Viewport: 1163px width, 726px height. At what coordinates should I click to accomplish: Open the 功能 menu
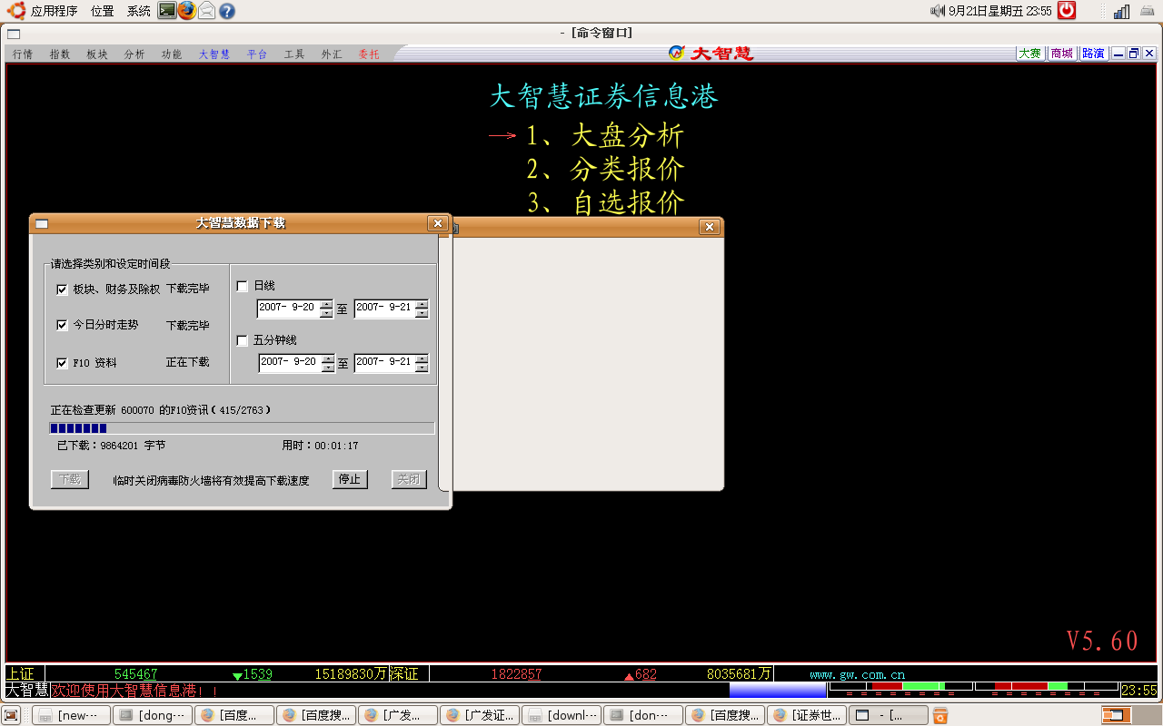(172, 54)
